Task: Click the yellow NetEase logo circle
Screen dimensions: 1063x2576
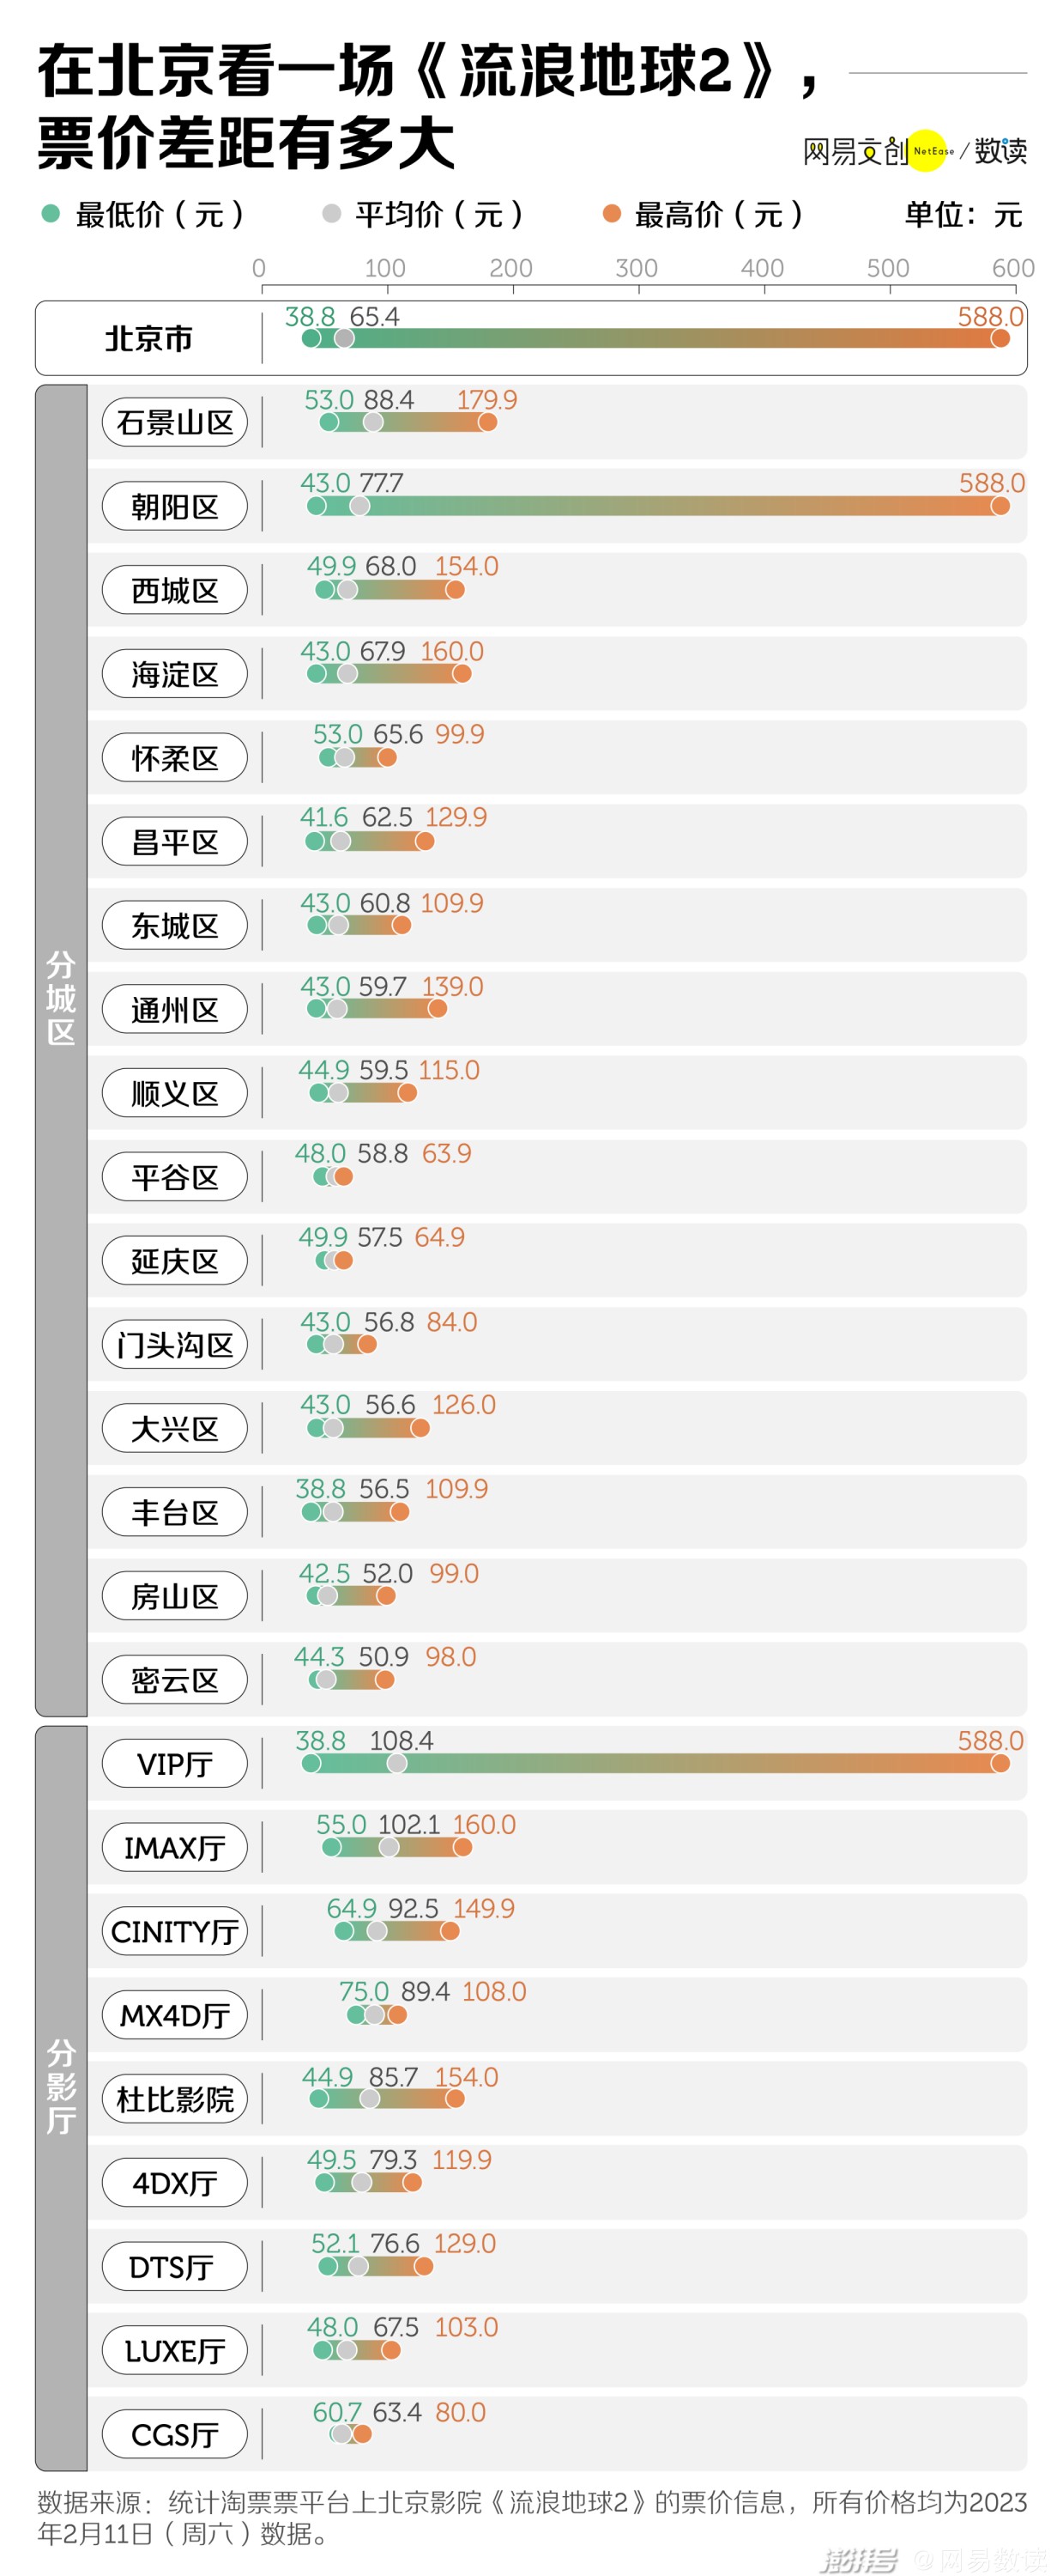Action: (928, 151)
